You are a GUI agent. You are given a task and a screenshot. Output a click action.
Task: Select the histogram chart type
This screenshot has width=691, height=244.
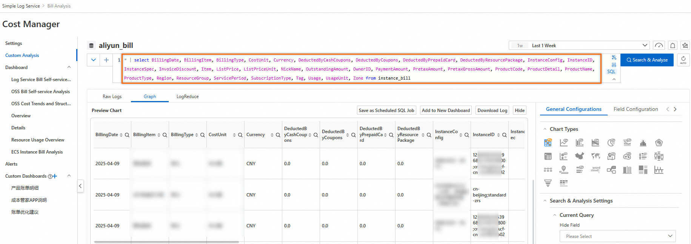tap(643, 143)
